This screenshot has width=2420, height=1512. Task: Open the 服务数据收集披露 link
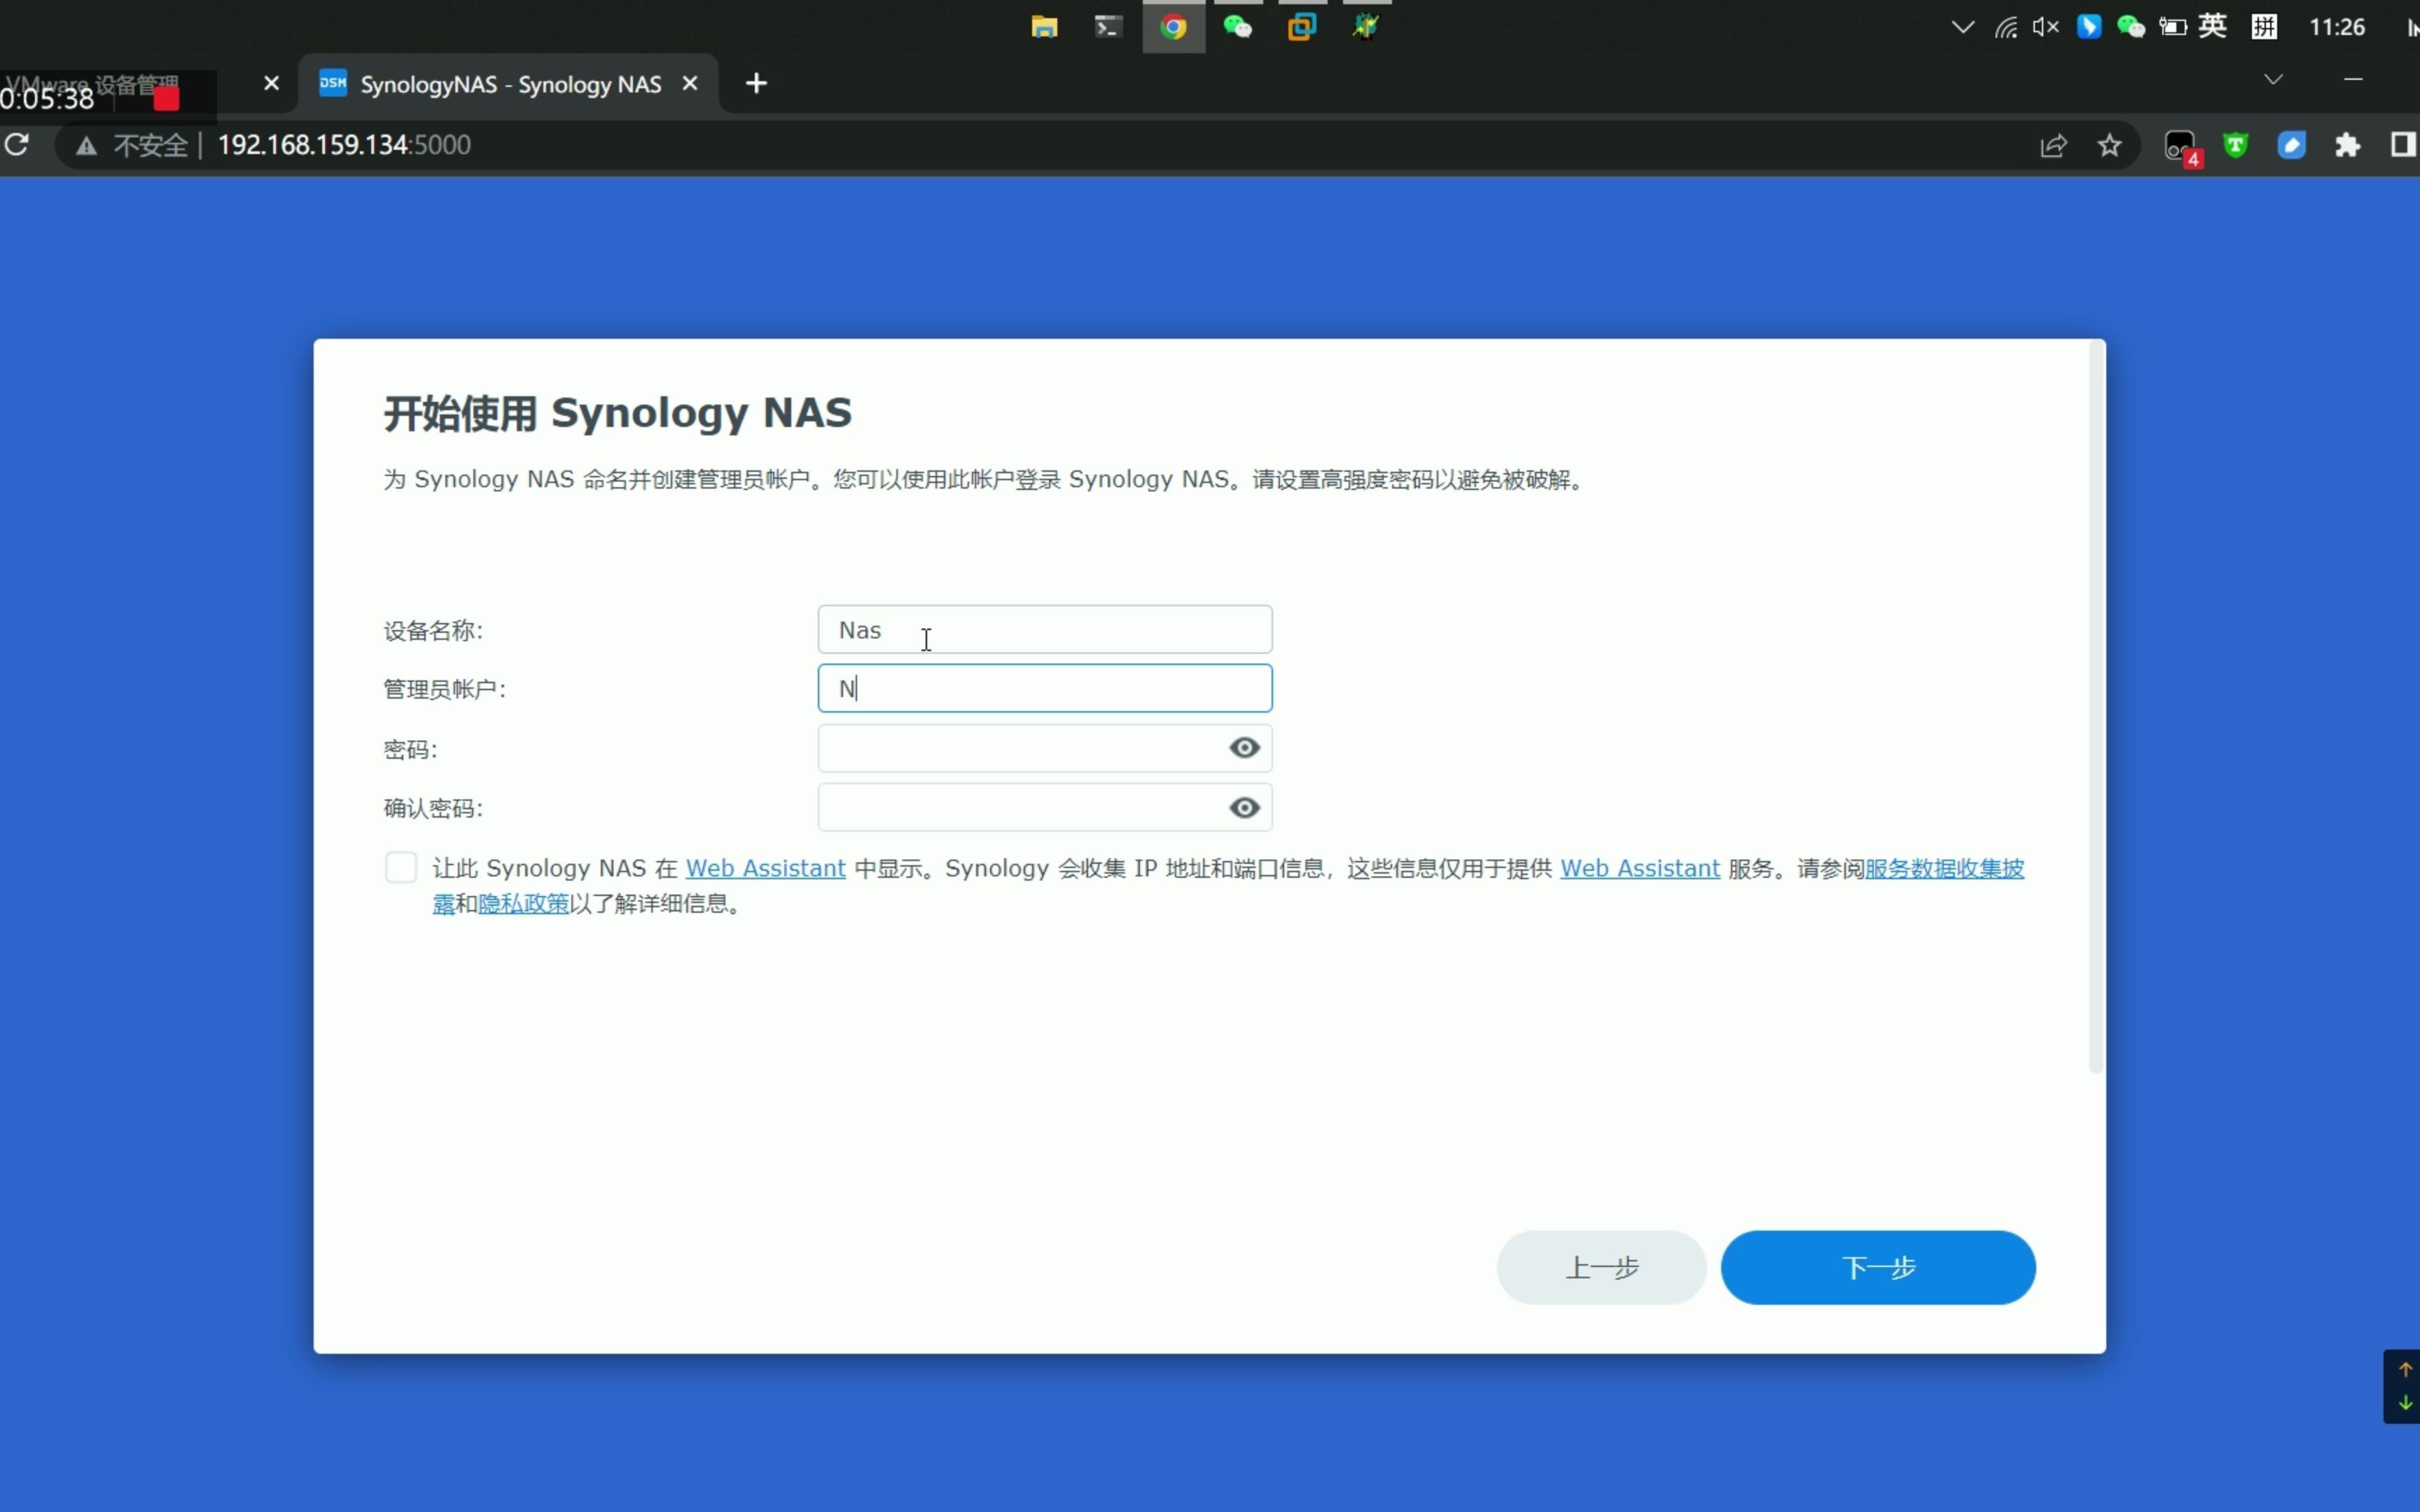pyautogui.click(x=1944, y=868)
